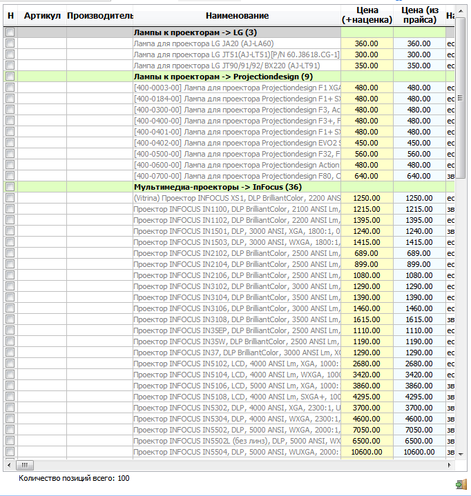Click the horizontal scrollbar left arrow
The width and height of the screenshot is (471, 496).
click(x=9, y=465)
